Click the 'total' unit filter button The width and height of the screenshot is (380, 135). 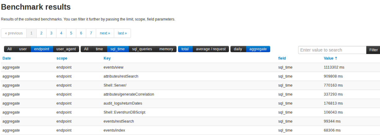185,49
